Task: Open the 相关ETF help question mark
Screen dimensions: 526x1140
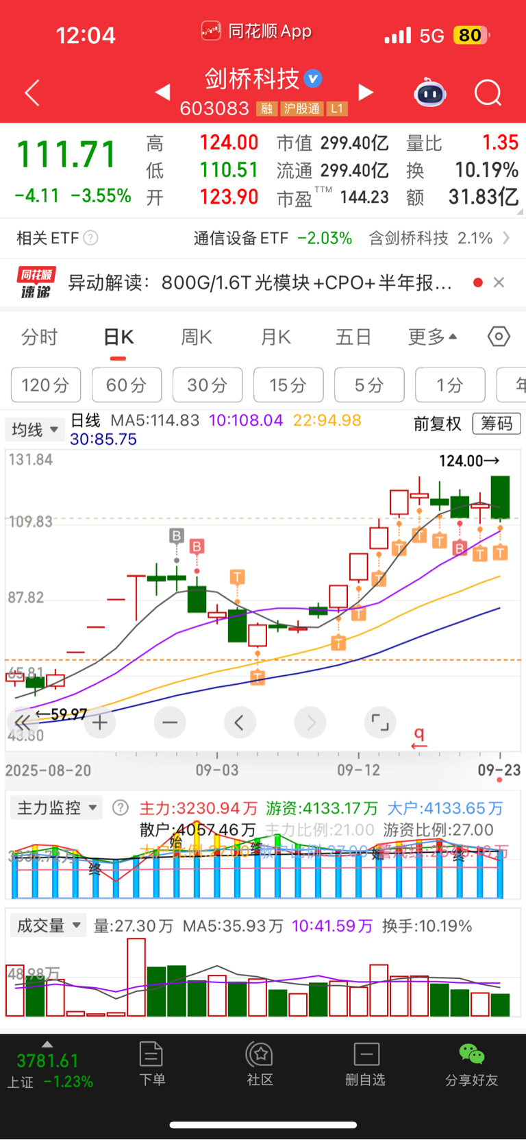Action: (90, 238)
